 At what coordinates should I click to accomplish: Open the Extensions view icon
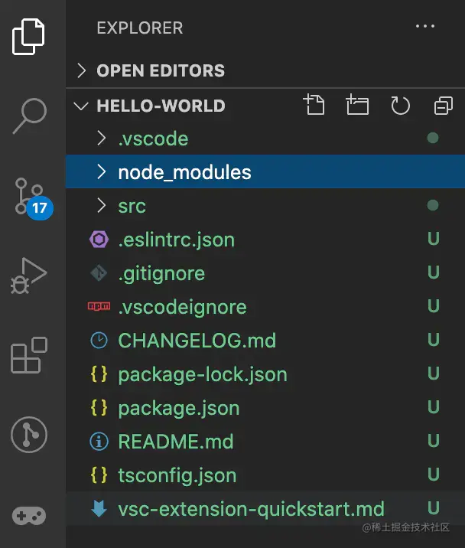(29, 355)
